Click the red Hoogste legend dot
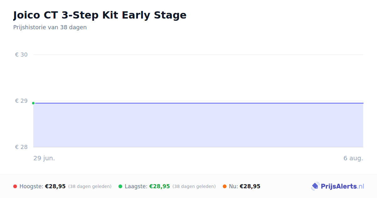The height and width of the screenshot is (198, 377). [x=15, y=186]
